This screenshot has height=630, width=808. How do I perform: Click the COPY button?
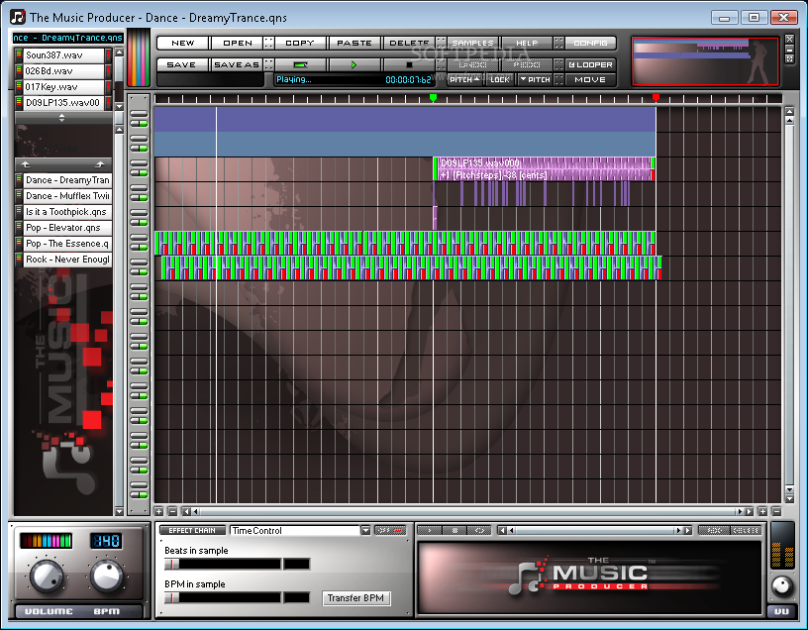point(300,43)
